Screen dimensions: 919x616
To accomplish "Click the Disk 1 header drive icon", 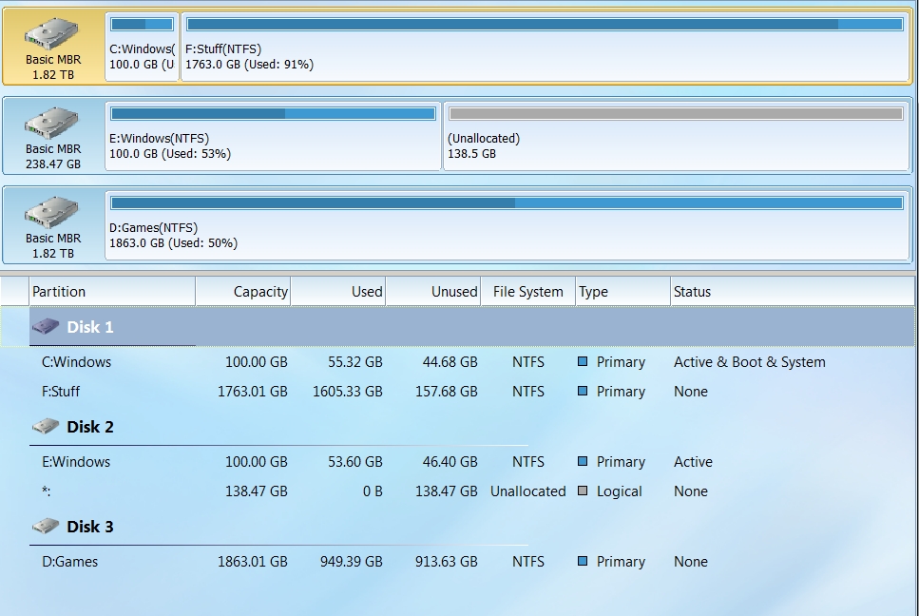I will point(46,326).
